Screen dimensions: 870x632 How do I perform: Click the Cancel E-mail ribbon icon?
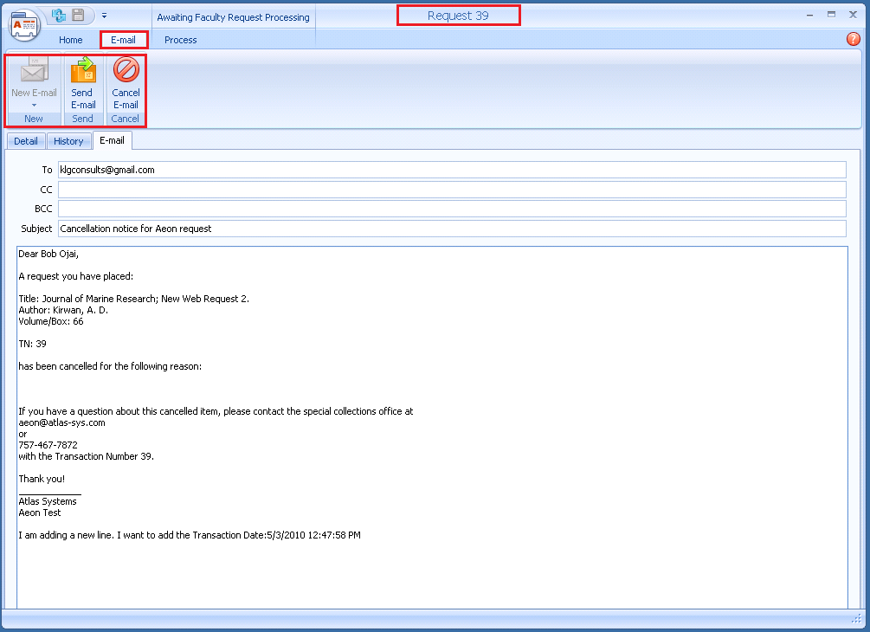(126, 71)
